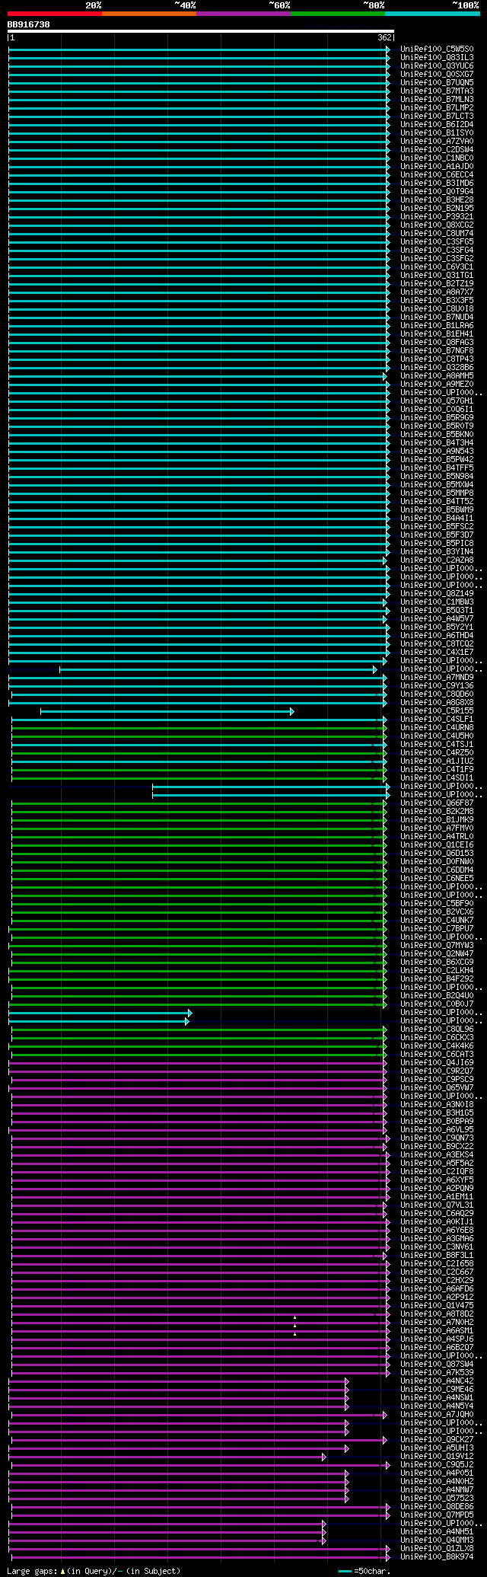Click hit label UniRef100_Q65VW7
487x1577 pixels.
[437, 1088]
